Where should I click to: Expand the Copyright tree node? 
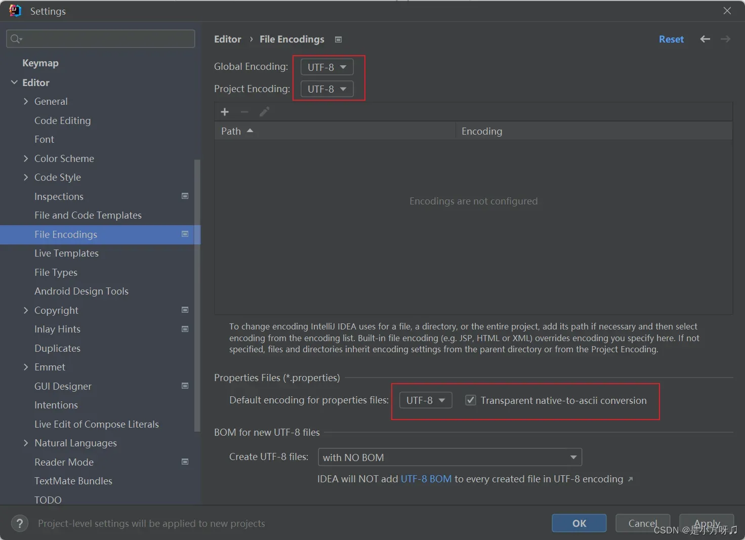point(26,310)
